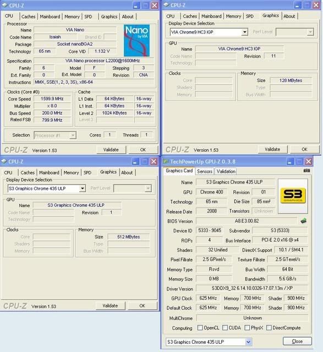Switch to Mainboard tab in top-left CPU-Z
Screen dimensions: 323x352
coord(50,16)
